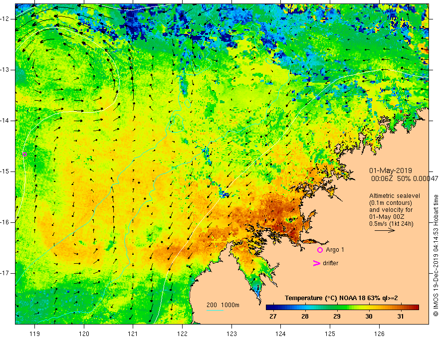439x339 pixels.
Task: Click the 30 value on the temperature scale
Action: pyautogui.click(x=369, y=317)
